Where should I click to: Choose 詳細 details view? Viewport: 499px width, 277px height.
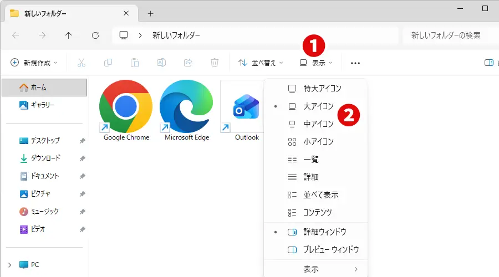316,177
